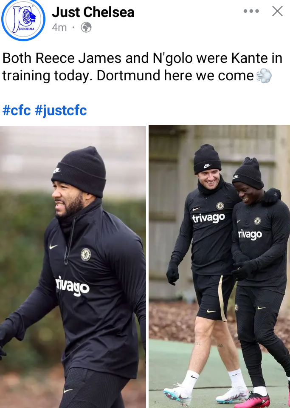Click the 4m post timestamp
This screenshot has width=290, height=408.
tap(59, 27)
